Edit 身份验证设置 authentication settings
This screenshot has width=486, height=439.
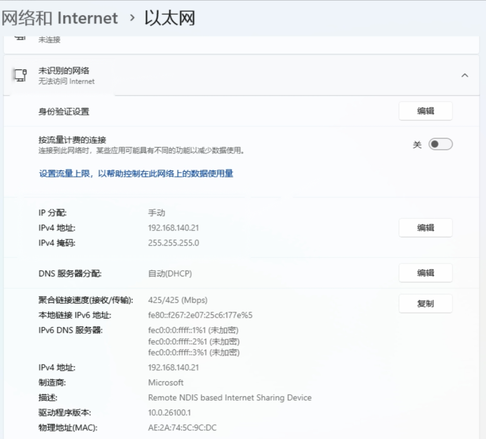pos(426,111)
